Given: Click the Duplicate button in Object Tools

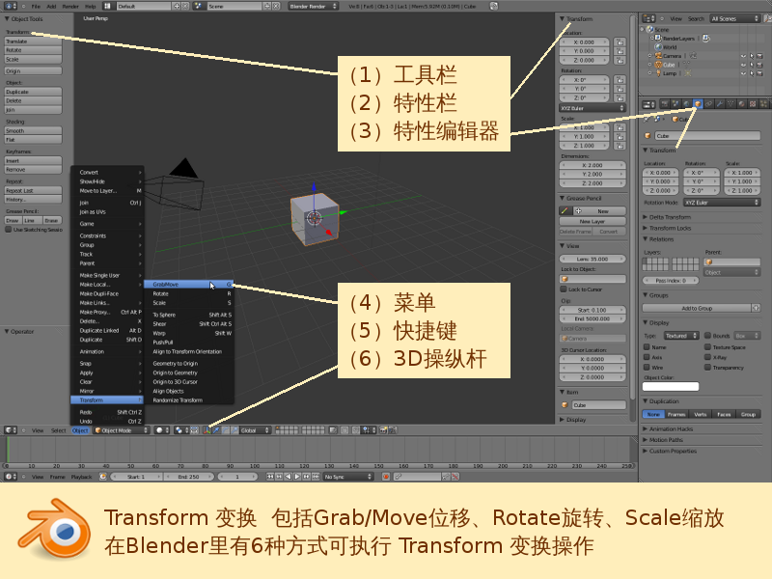Looking at the screenshot, I should (34, 92).
